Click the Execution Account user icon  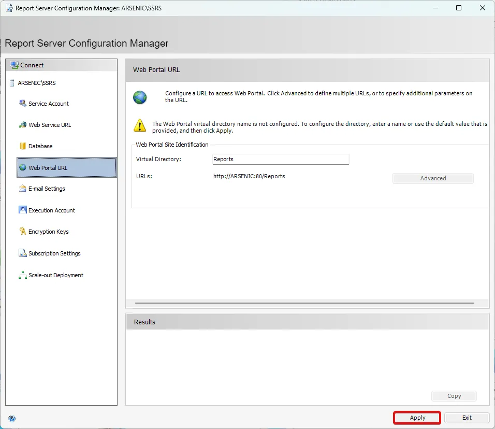click(x=23, y=210)
